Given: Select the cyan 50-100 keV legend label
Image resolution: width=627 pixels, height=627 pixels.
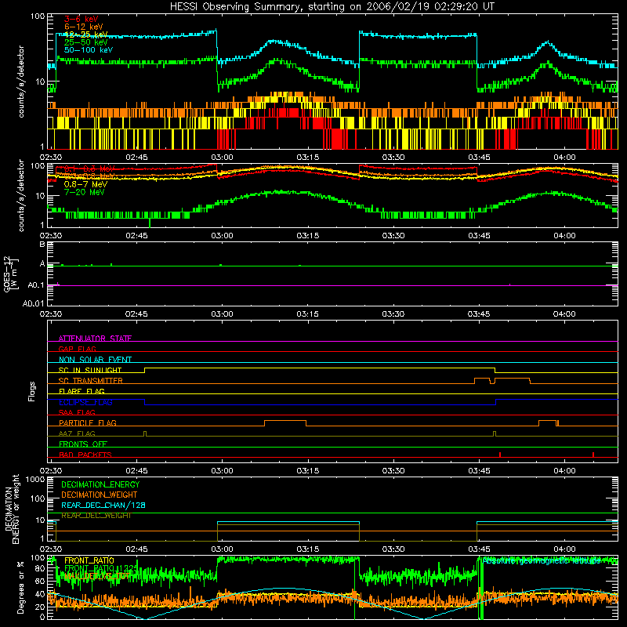Looking at the screenshot, I should 89,50.
